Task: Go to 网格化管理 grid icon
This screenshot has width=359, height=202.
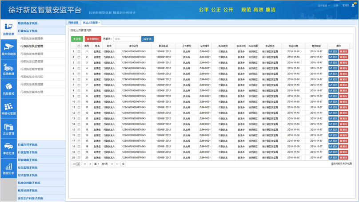Action: (x=8, y=109)
